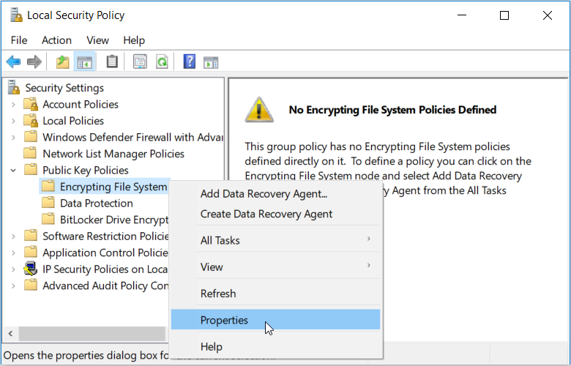Open the Action menu in menu bar
571x366 pixels.
coord(56,40)
